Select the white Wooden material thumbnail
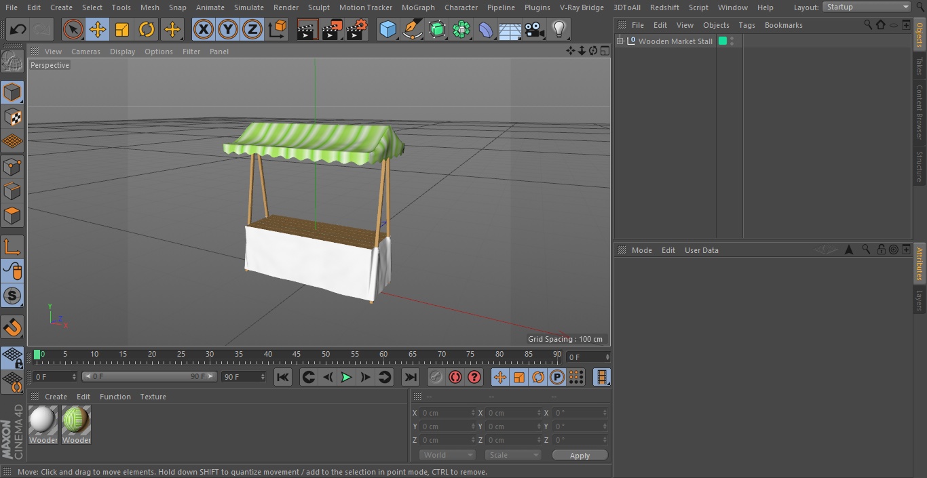 [43, 421]
